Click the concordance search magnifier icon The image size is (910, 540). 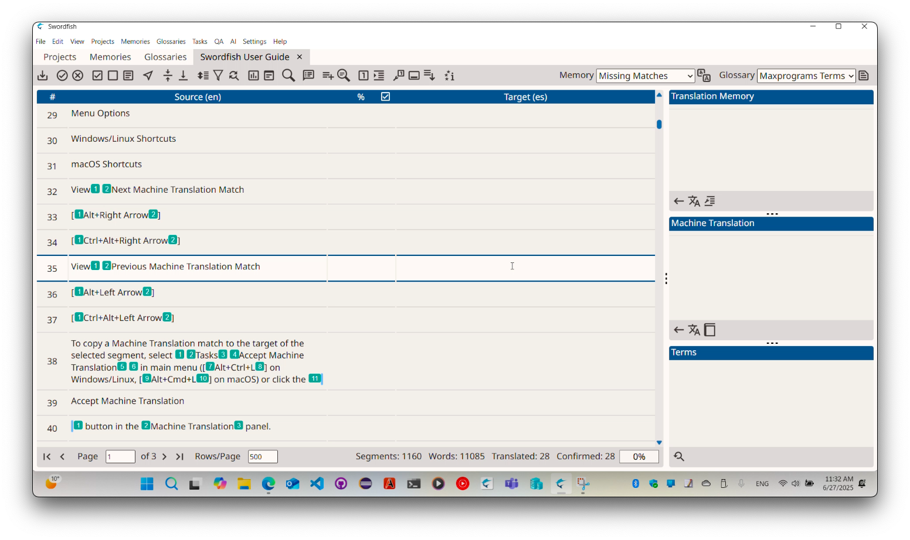344,76
